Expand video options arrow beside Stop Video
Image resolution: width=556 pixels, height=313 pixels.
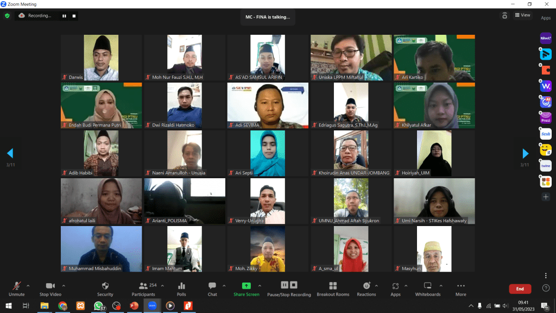(64, 285)
